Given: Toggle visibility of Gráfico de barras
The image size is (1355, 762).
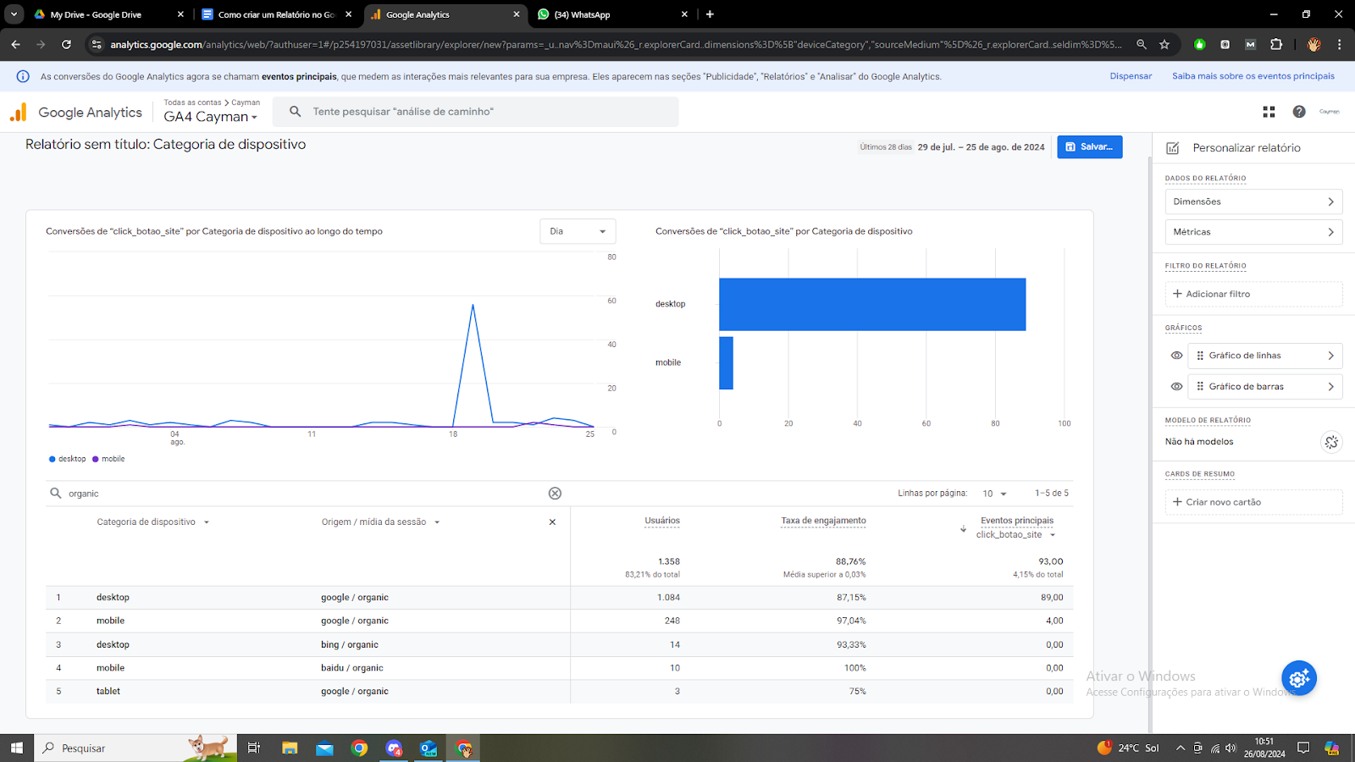Looking at the screenshot, I should click(x=1176, y=386).
